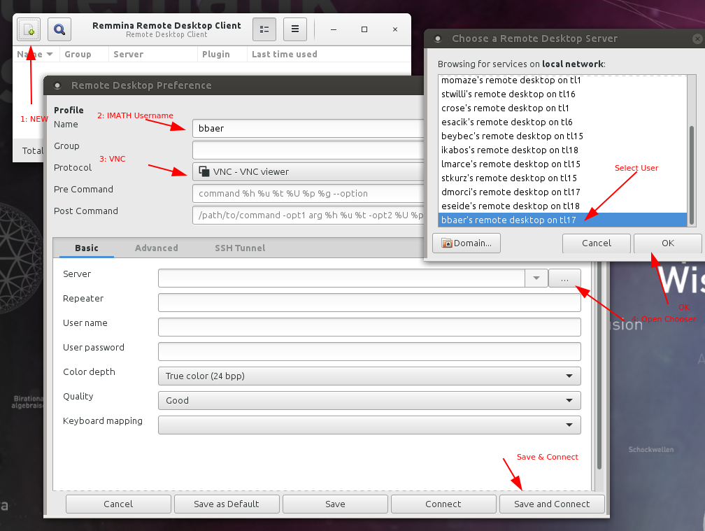Open the hamburger menu in Remmina
This screenshot has width=705, height=531.
[295, 29]
